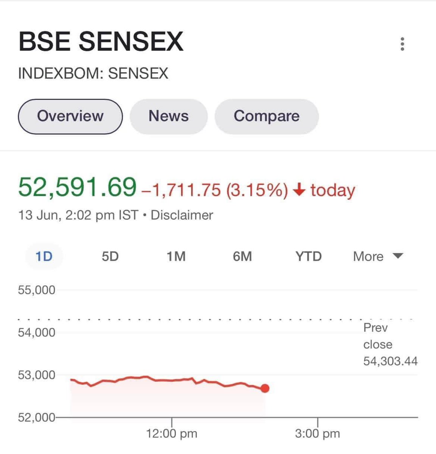
Task: Choose the 1M time range
Action: click(x=176, y=257)
